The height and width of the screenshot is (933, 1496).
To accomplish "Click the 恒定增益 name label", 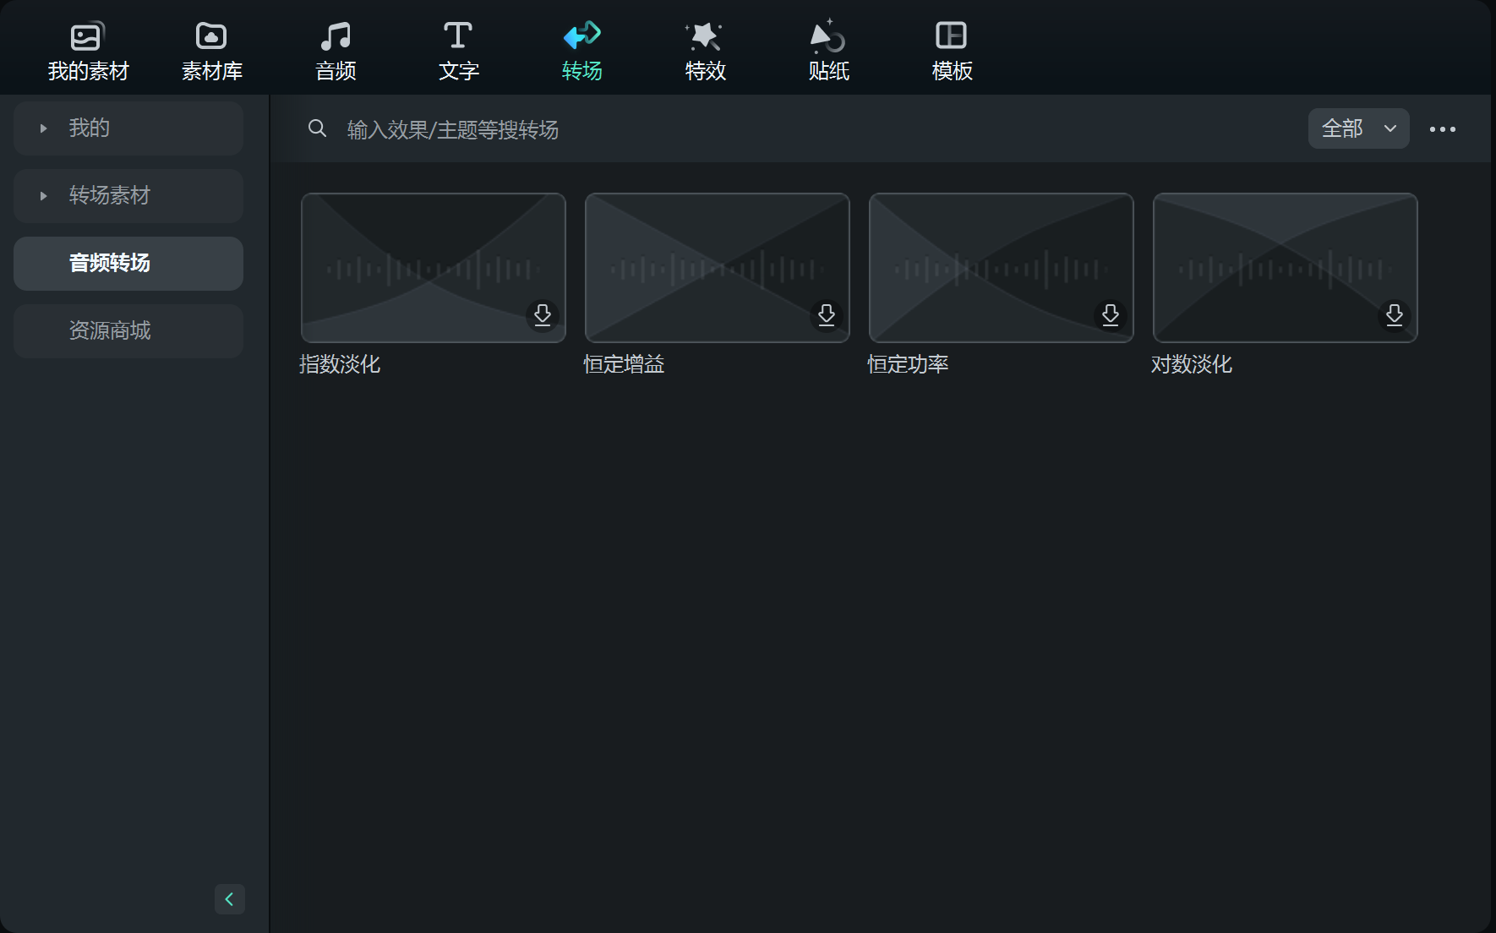I will click(624, 364).
